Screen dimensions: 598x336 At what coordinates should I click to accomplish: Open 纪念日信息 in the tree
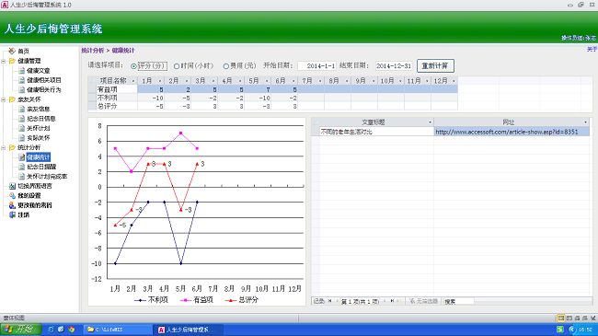pos(41,119)
